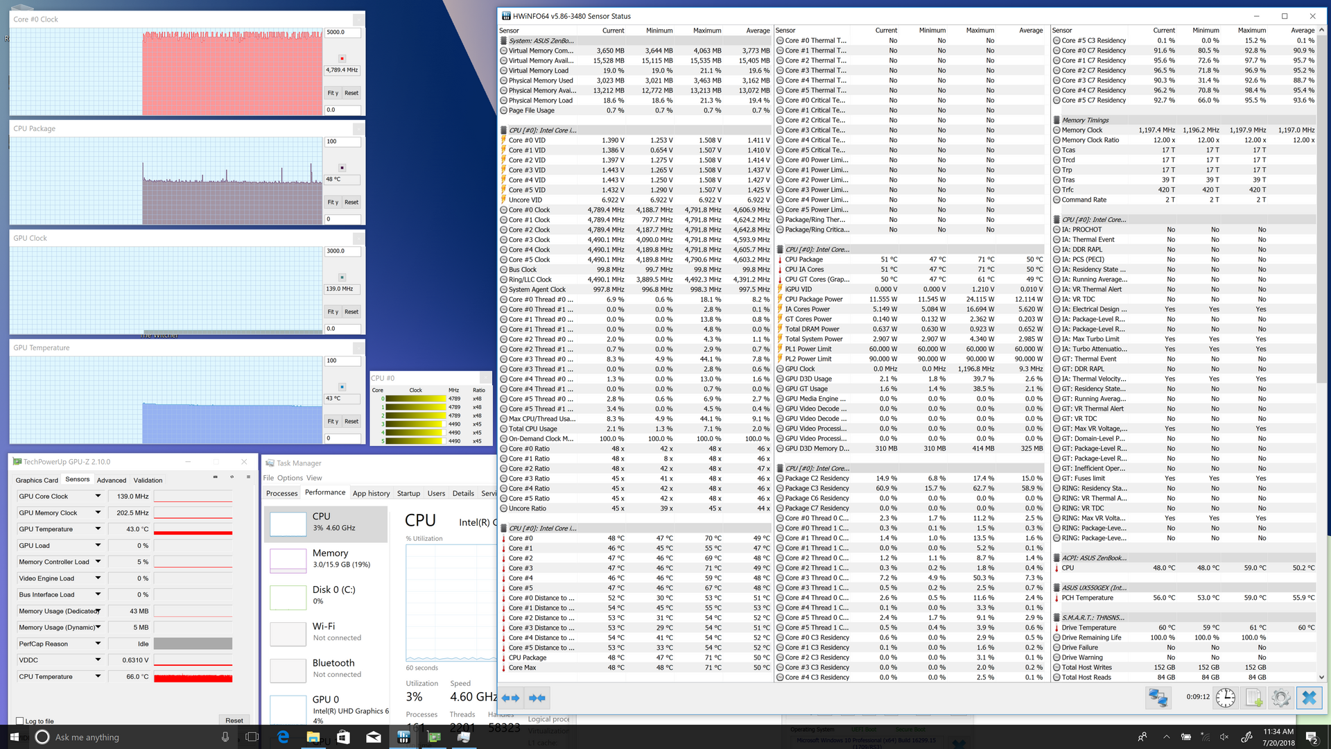Image resolution: width=1331 pixels, height=749 pixels.
Task: Click the expand columns left-right arrows icon
Action: (510, 698)
